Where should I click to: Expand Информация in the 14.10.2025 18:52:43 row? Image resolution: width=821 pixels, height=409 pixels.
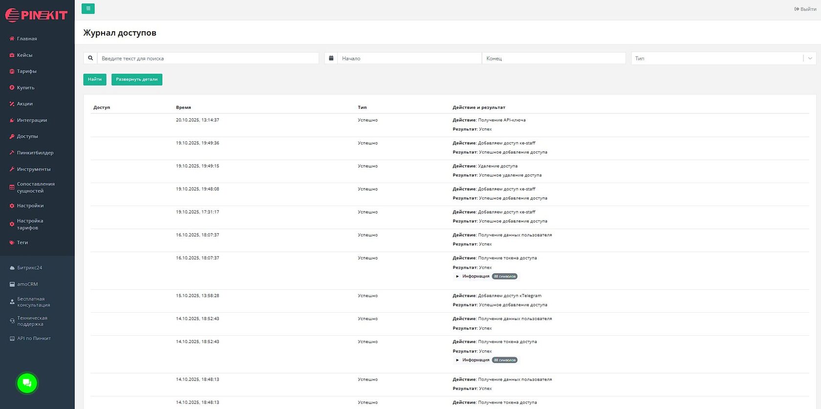point(475,360)
